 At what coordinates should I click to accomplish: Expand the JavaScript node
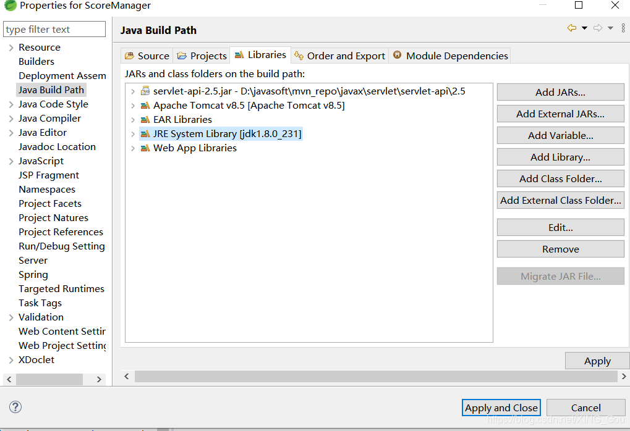11,161
